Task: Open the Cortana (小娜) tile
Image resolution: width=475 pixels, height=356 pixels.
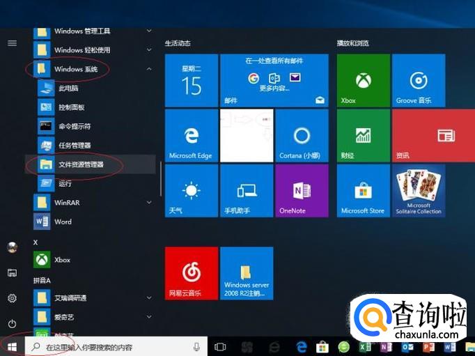Action: pyautogui.click(x=302, y=136)
